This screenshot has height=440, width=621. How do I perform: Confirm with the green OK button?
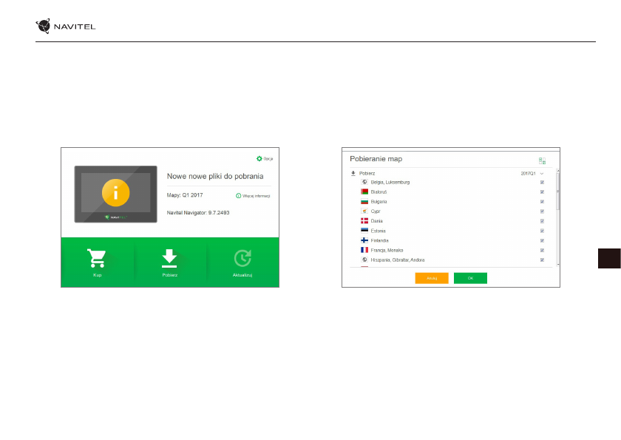click(470, 278)
